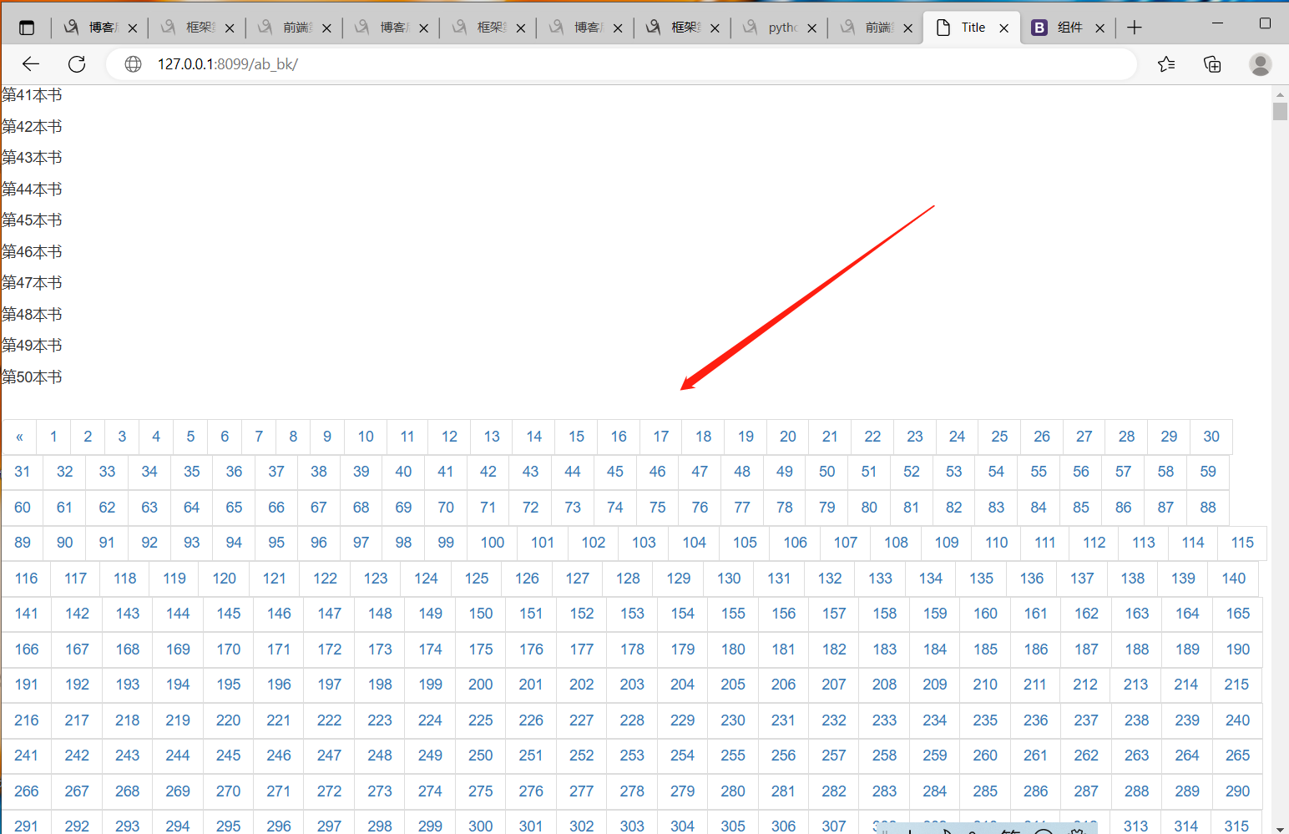Open pagination page 59
This screenshot has height=834, width=1289.
click(x=1208, y=472)
